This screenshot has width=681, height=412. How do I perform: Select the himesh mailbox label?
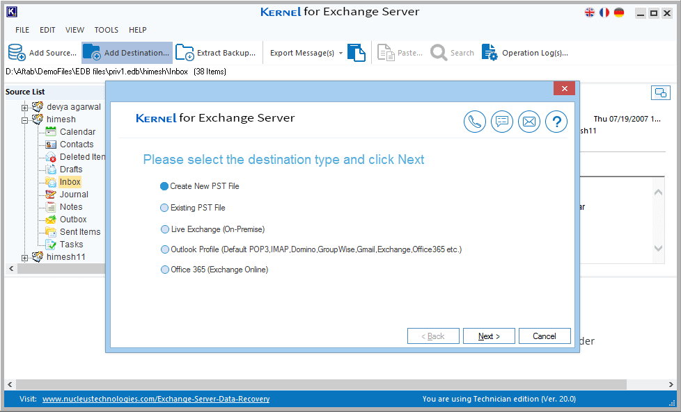pyautogui.click(x=61, y=119)
